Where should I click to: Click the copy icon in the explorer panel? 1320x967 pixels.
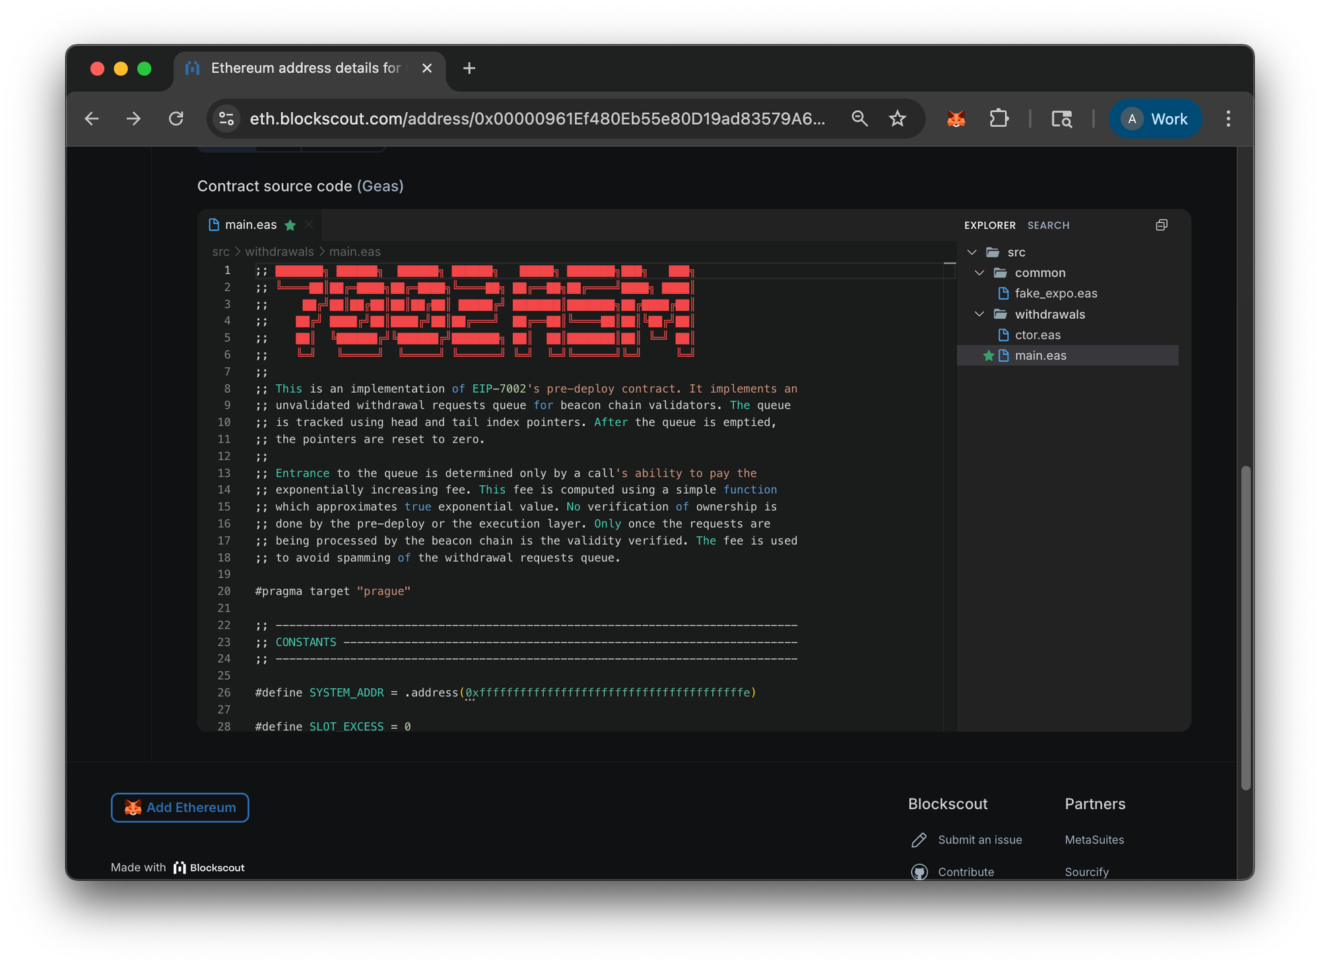pos(1162,225)
